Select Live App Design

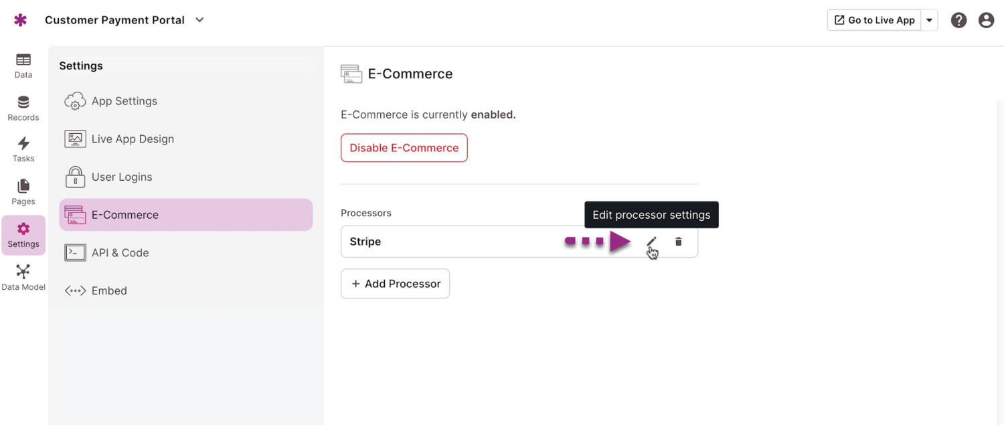[132, 139]
